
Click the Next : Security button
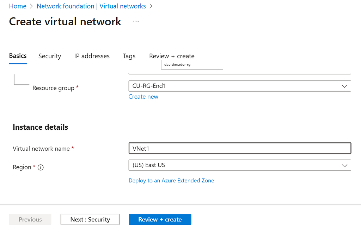click(x=90, y=219)
